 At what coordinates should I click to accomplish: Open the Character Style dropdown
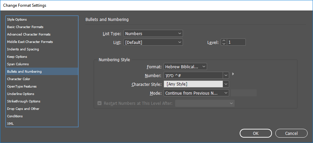[x=226, y=84]
